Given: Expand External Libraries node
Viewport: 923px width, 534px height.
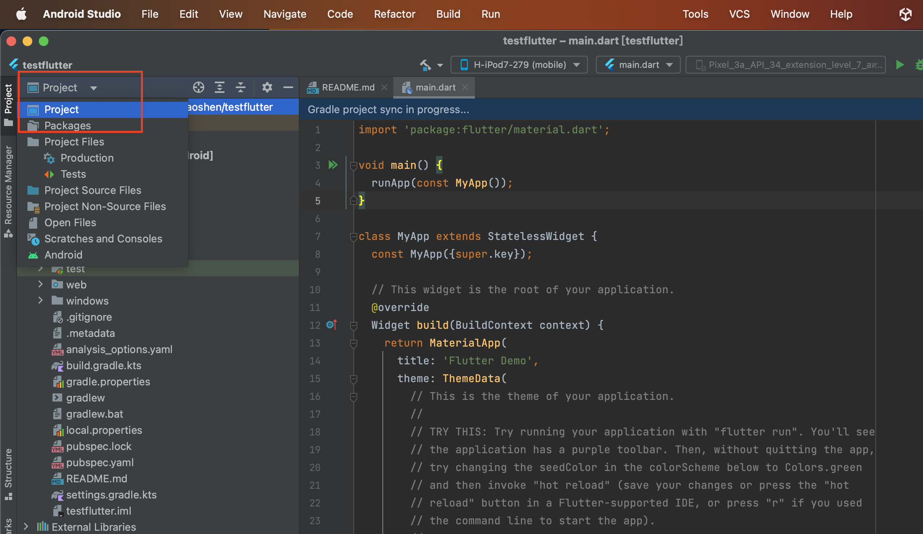Looking at the screenshot, I should 26,526.
